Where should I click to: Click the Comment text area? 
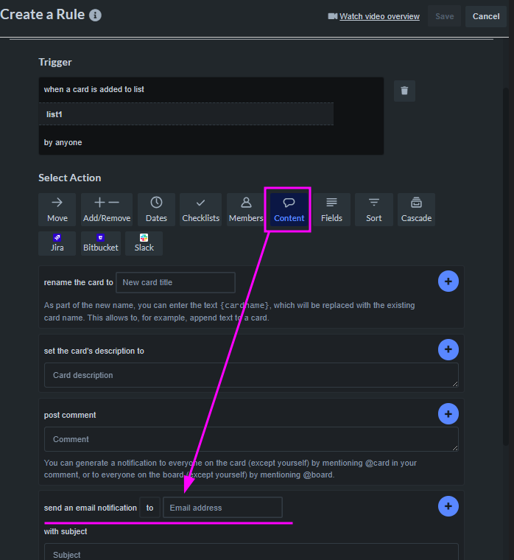(251, 439)
